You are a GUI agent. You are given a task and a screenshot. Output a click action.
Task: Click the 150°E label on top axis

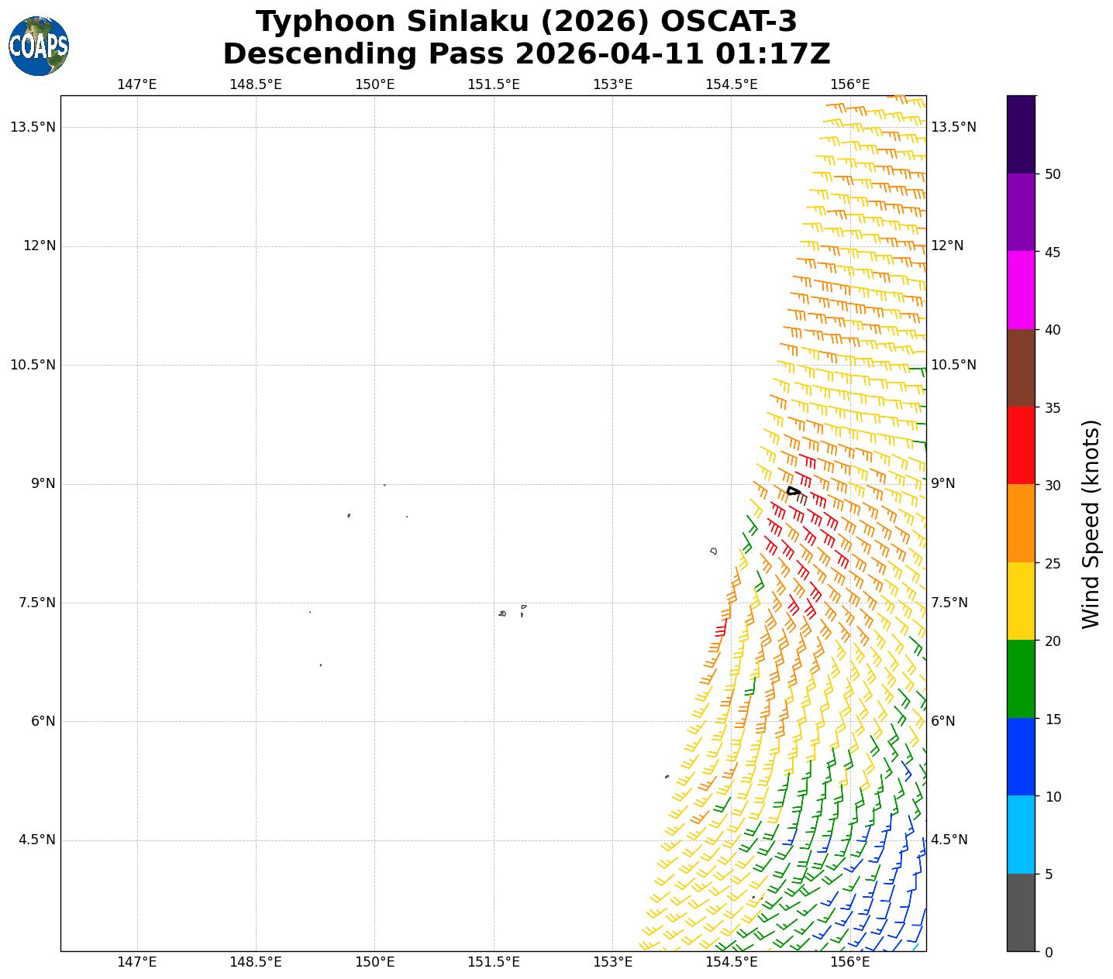pos(374,84)
